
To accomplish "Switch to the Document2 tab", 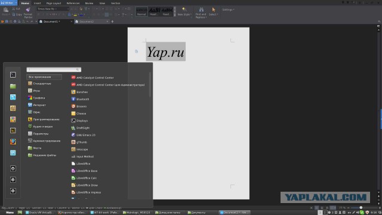I will tap(91, 21).
